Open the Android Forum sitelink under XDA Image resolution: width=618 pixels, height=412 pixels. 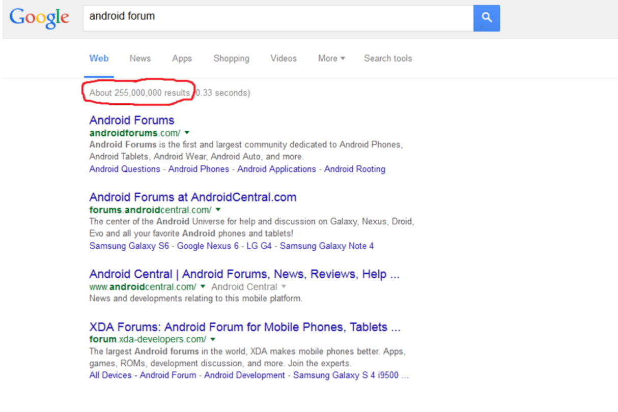tap(168, 375)
